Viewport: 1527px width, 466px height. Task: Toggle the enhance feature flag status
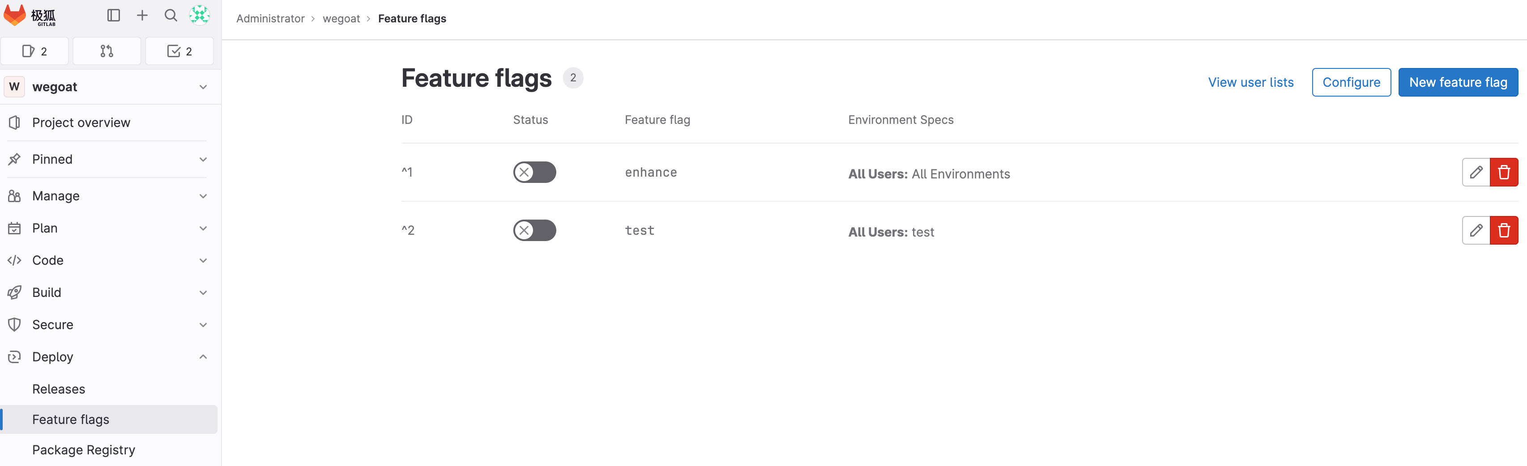click(534, 172)
